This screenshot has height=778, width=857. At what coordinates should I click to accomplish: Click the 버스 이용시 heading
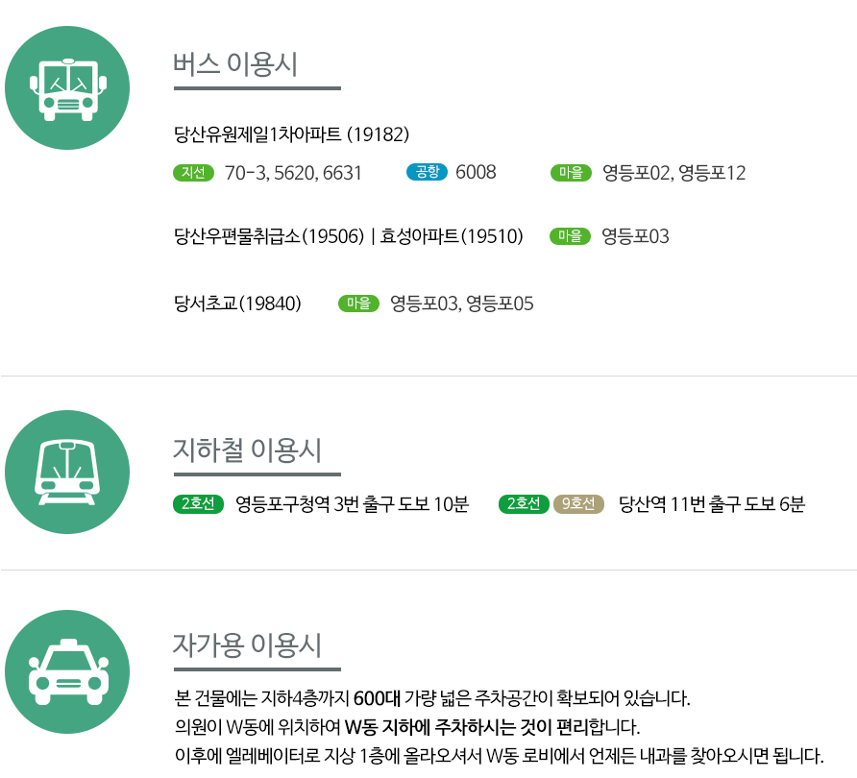(235, 64)
